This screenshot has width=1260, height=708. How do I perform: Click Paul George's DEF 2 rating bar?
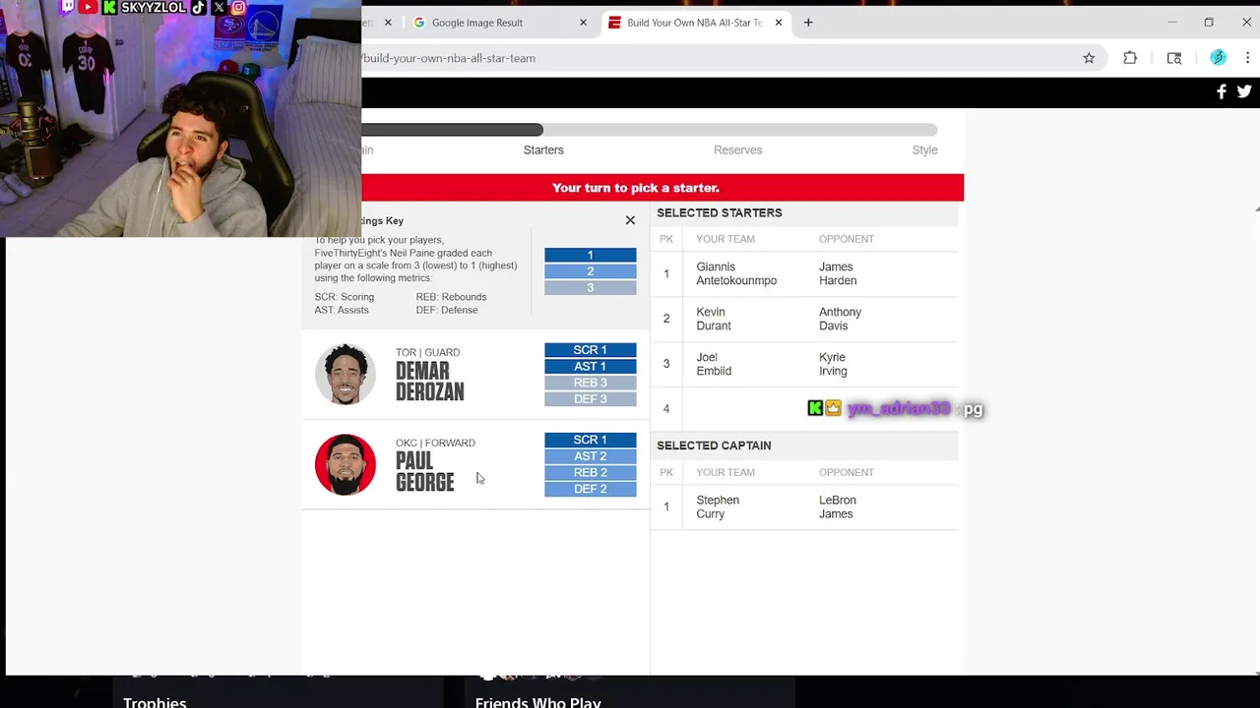[591, 489]
